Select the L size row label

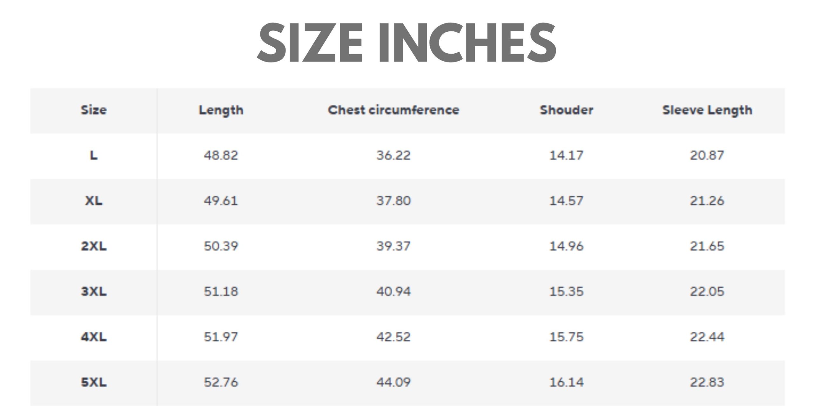(94, 155)
